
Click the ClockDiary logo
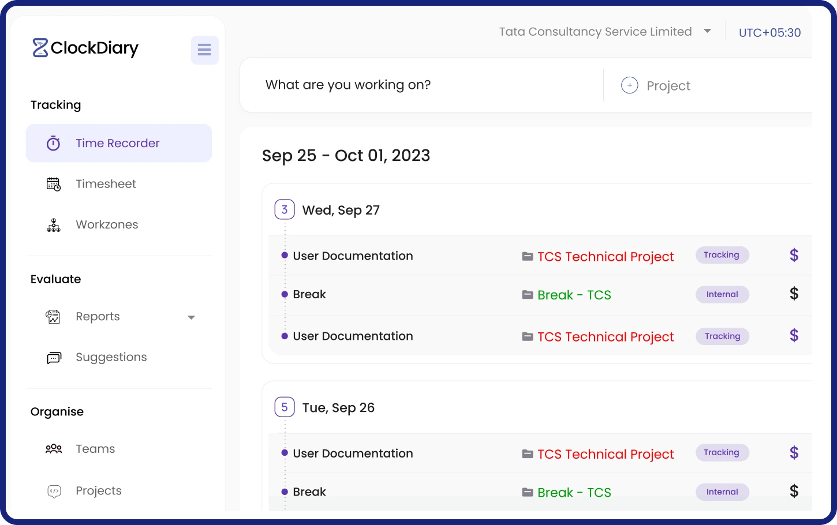click(x=85, y=48)
